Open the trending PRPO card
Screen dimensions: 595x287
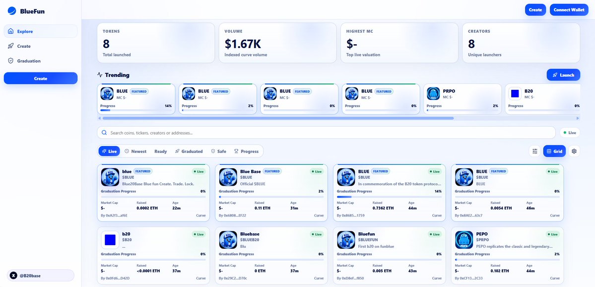[463, 99]
